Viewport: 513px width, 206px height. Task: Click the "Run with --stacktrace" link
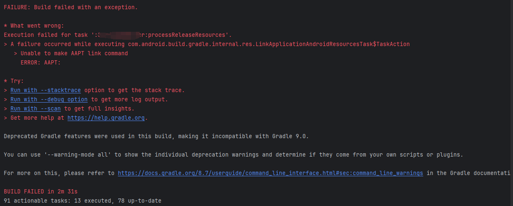(45, 90)
